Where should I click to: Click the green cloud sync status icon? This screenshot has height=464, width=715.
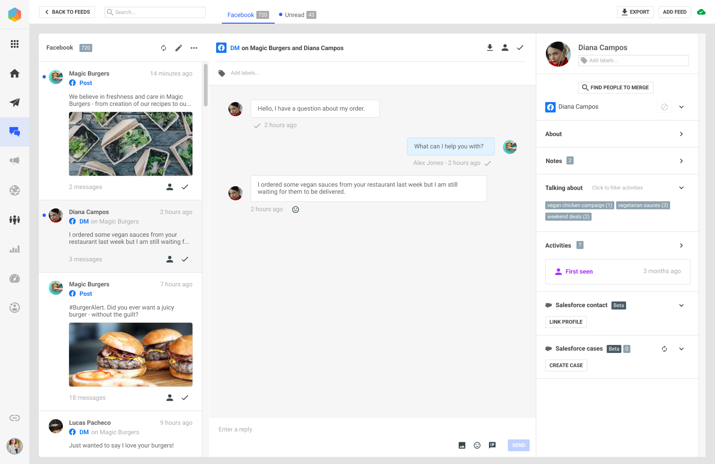702,12
